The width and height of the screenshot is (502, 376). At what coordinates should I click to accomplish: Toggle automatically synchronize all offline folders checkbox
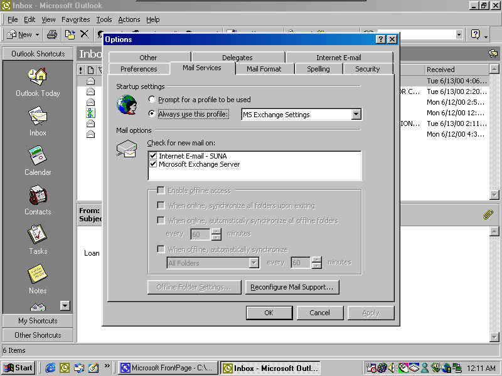(161, 221)
